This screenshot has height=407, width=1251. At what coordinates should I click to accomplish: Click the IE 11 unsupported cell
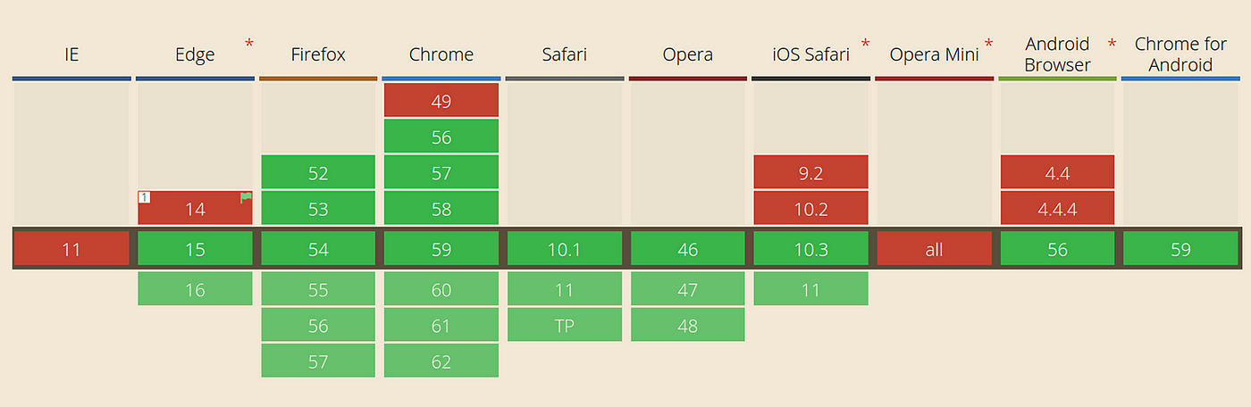tap(71, 249)
